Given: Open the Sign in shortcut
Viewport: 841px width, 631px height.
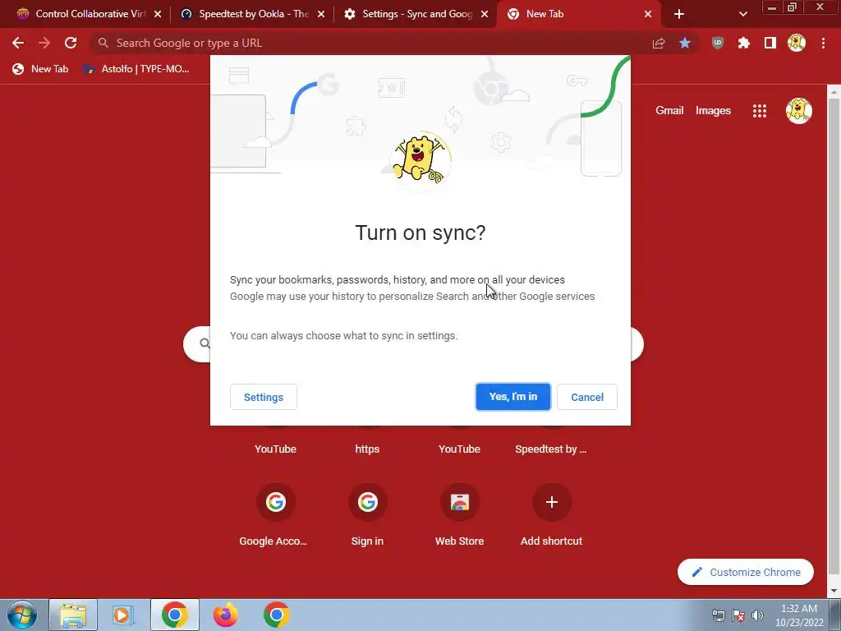Looking at the screenshot, I should click(367, 514).
